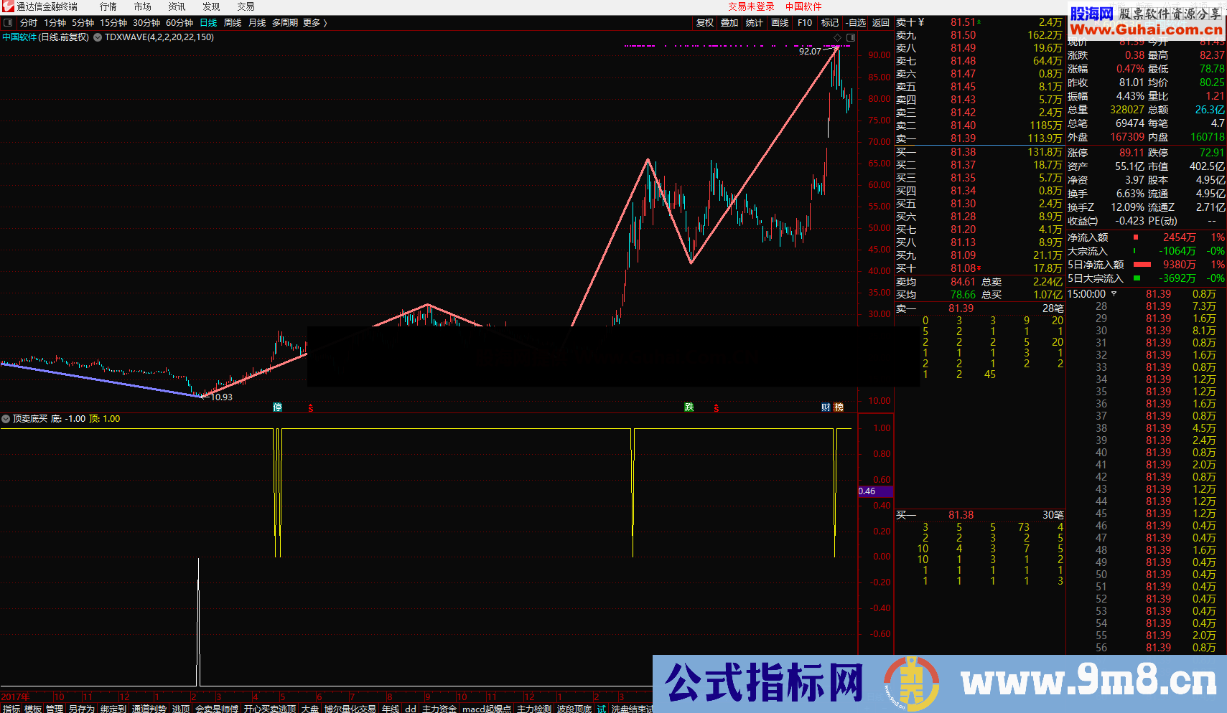Switch to the 周线 period tab
This screenshot has width=1227, height=713.
click(233, 23)
